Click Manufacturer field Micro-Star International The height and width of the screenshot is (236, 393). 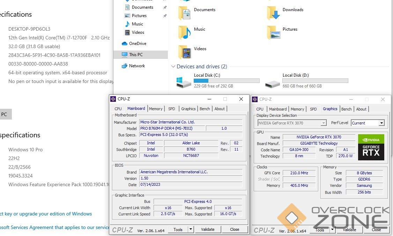pos(191,122)
